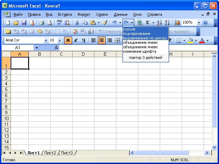Click the clipboard checkmark review icon
Screen dimensions: 219x164
pos(75,31)
